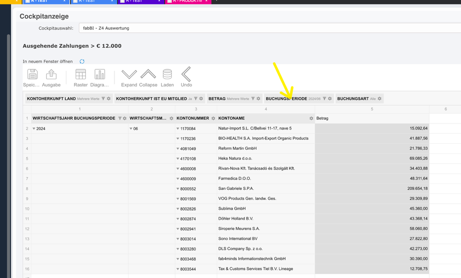Click the Ausgabe export icon
The height and width of the screenshot is (278, 461).
pyautogui.click(x=51, y=75)
